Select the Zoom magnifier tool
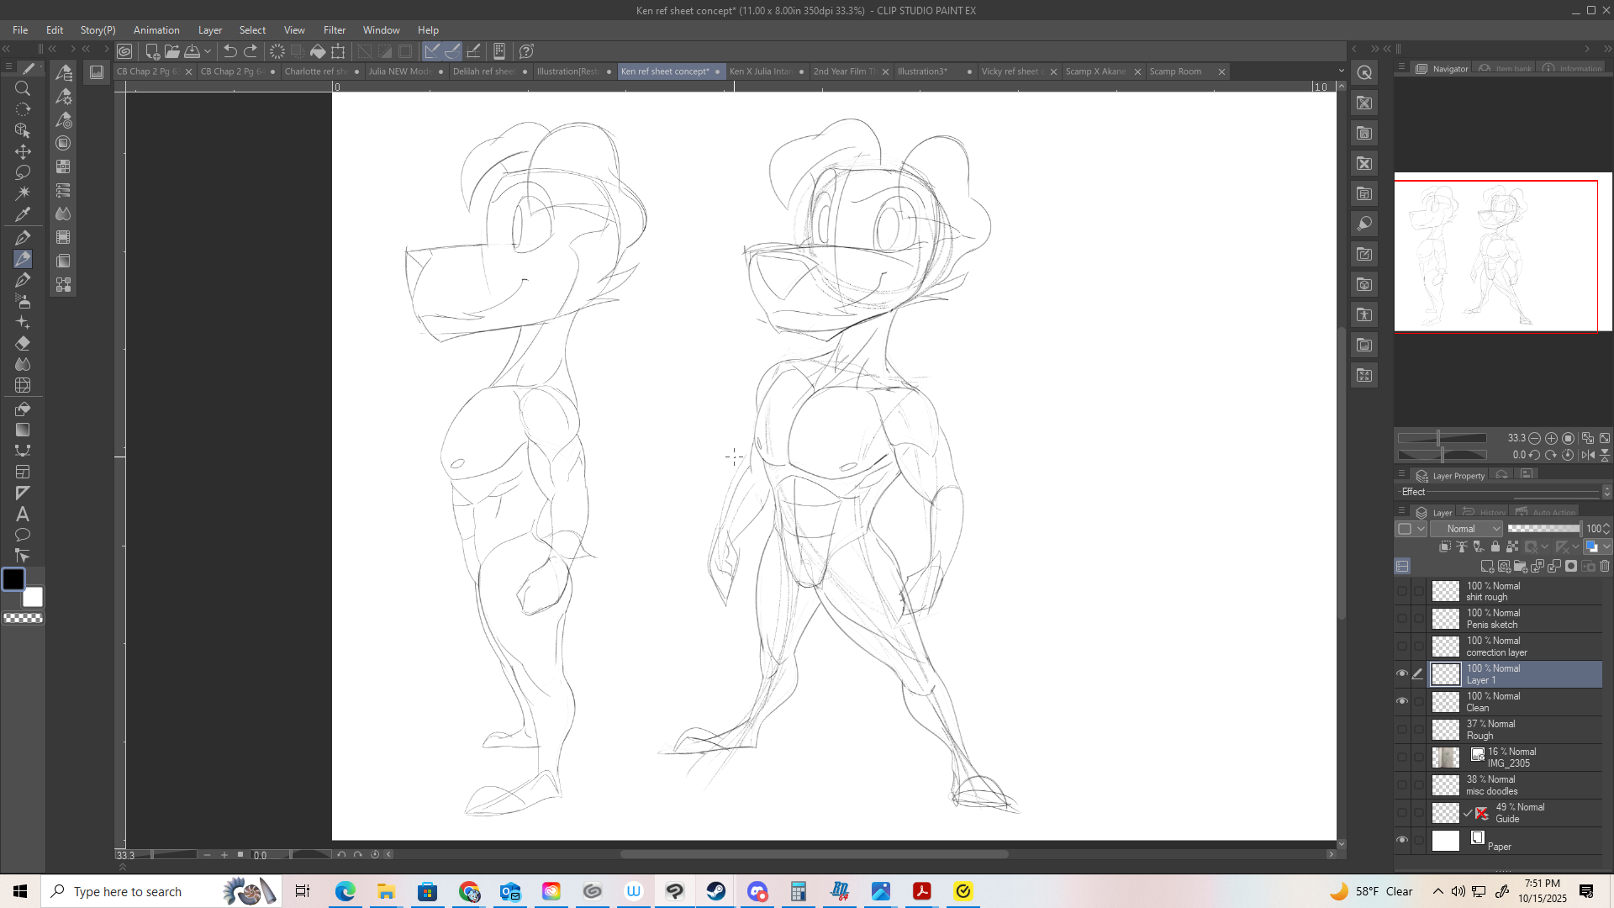This screenshot has width=1614, height=908. click(23, 88)
